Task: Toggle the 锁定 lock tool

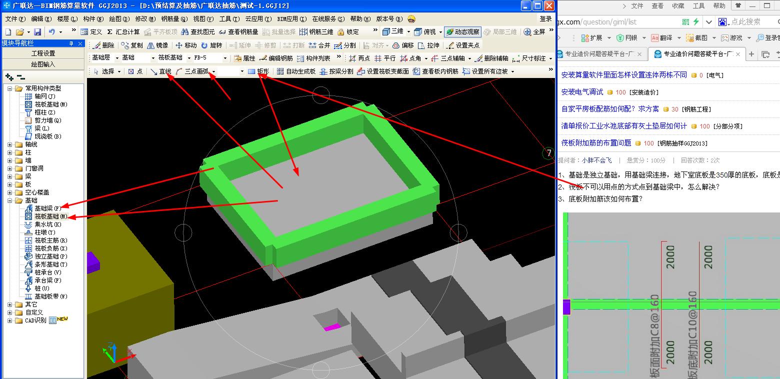Action: click(348, 31)
